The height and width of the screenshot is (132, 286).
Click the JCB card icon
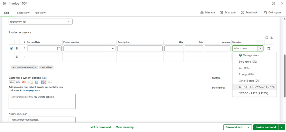click(x=44, y=82)
